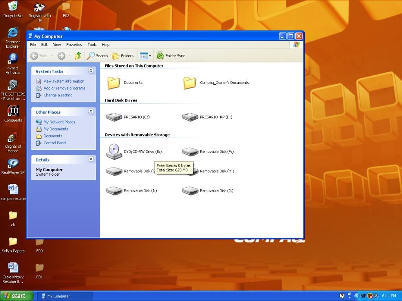This screenshot has width=402, height=301.
Task: Click My Computer taskbar button
Action: tap(65, 296)
